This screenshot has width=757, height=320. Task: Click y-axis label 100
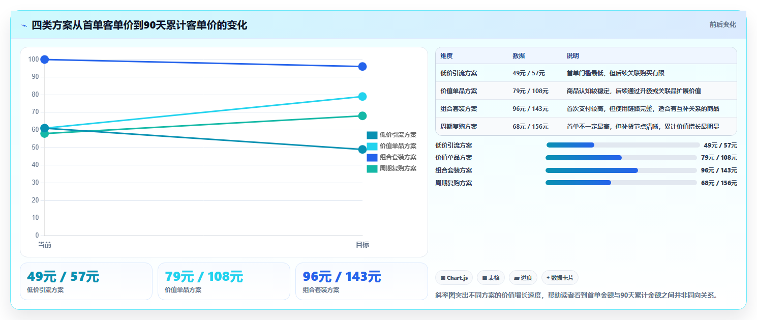pos(34,60)
